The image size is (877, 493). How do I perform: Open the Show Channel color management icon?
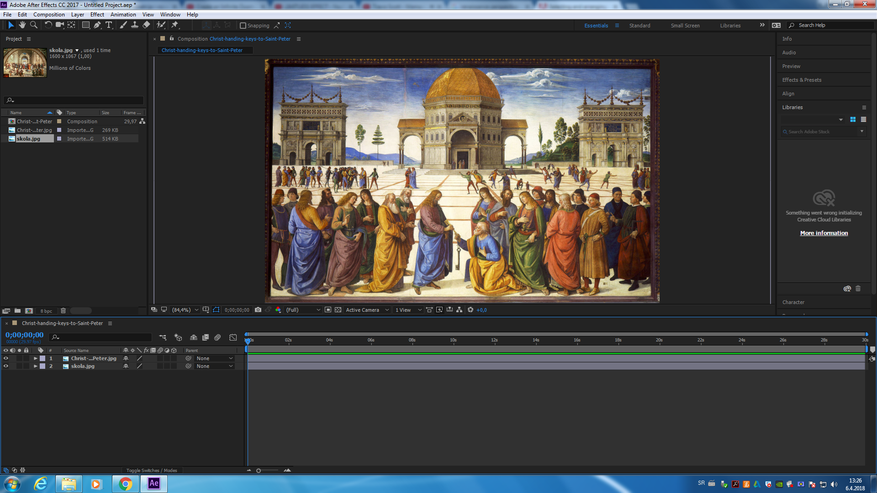click(278, 310)
